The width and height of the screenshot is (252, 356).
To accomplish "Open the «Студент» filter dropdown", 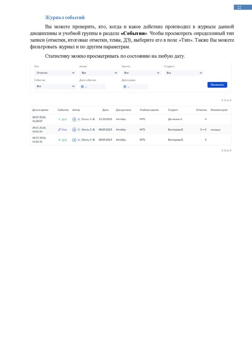I will pos(184,73).
